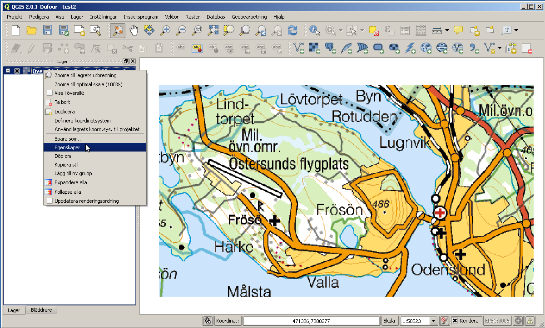Image resolution: width=545 pixels, height=328 pixels.
Task: Click the EPSG:3006 CRS button
Action: click(x=498, y=321)
